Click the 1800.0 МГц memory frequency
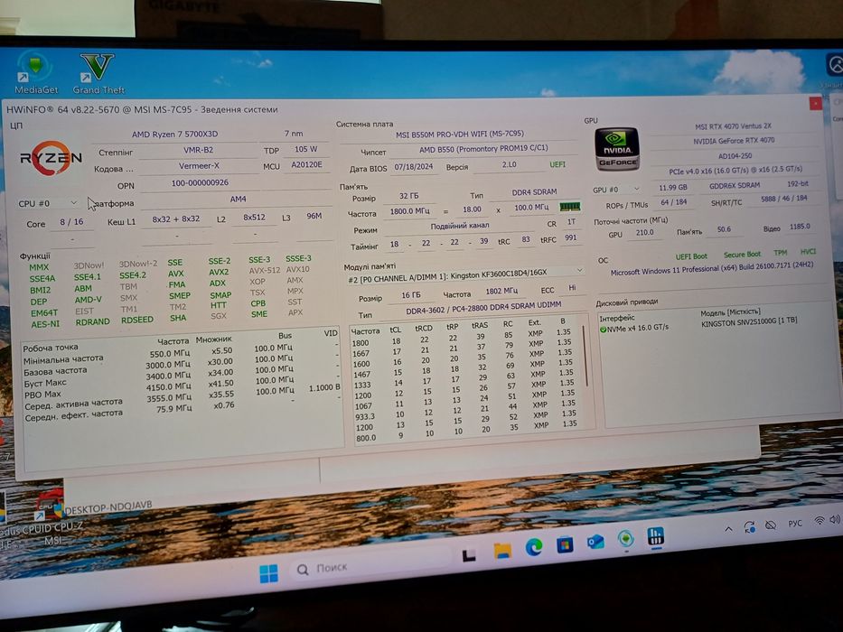Screen dimensions: 843x632 pyautogui.click(x=409, y=211)
